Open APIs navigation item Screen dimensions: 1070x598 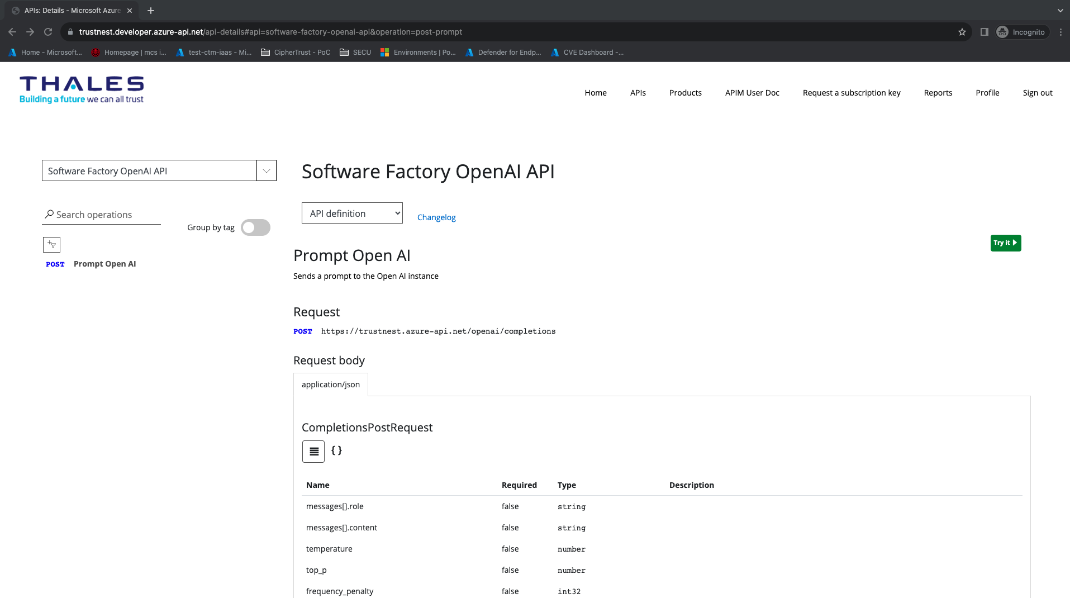pos(638,93)
